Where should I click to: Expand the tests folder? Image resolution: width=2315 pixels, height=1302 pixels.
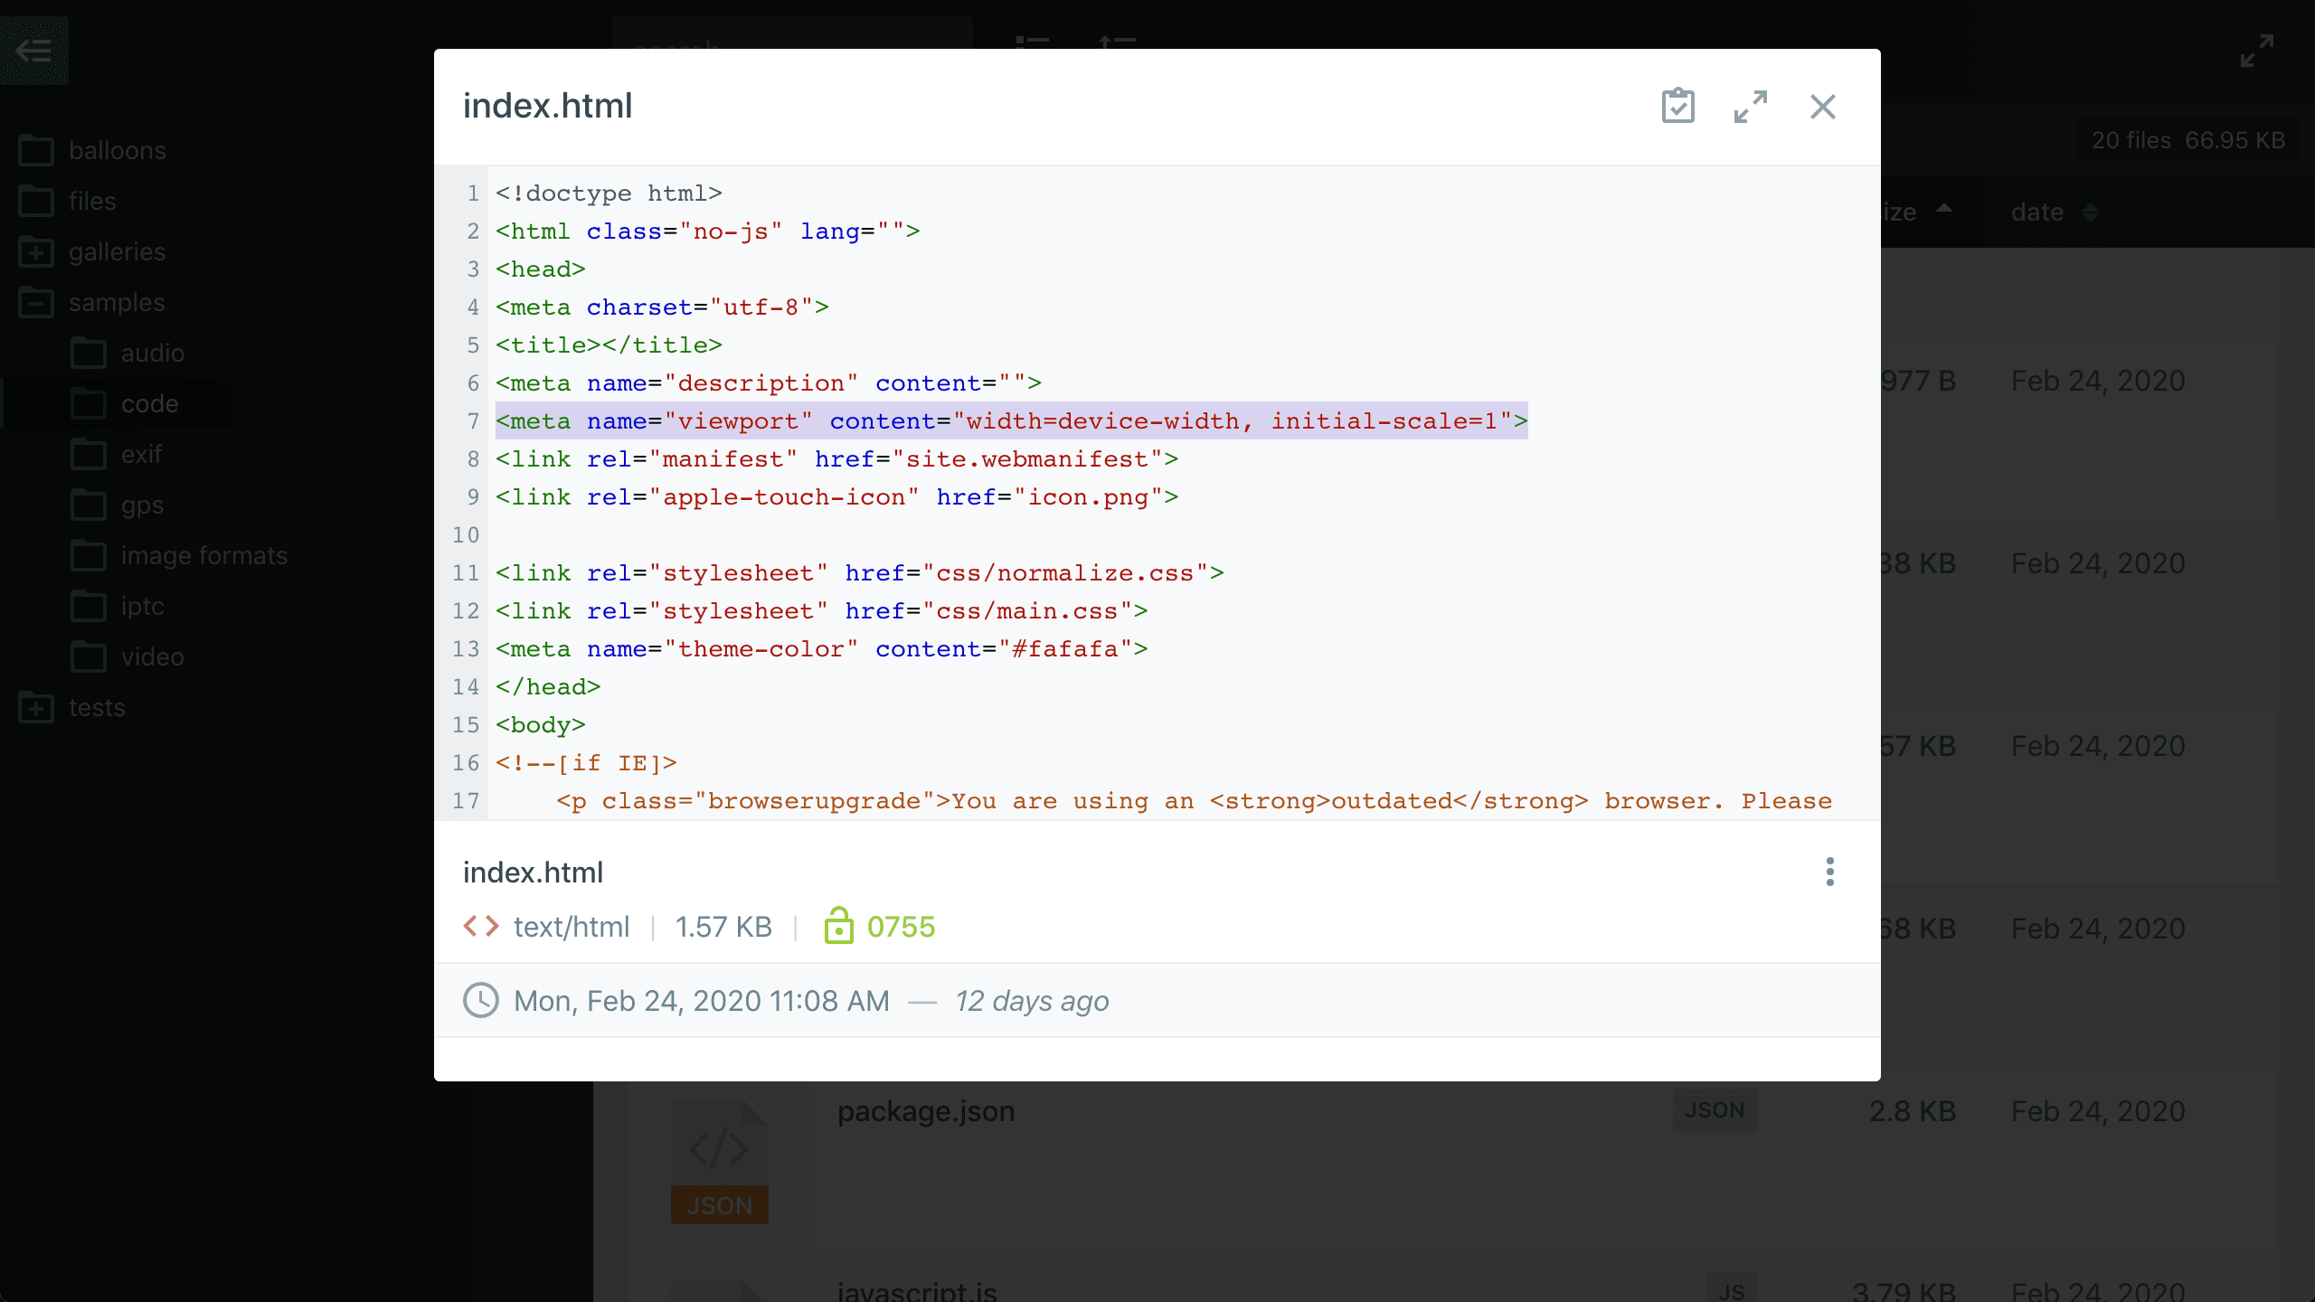[36, 708]
